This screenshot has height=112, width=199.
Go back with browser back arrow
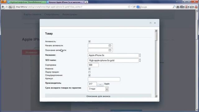[3, 7]
